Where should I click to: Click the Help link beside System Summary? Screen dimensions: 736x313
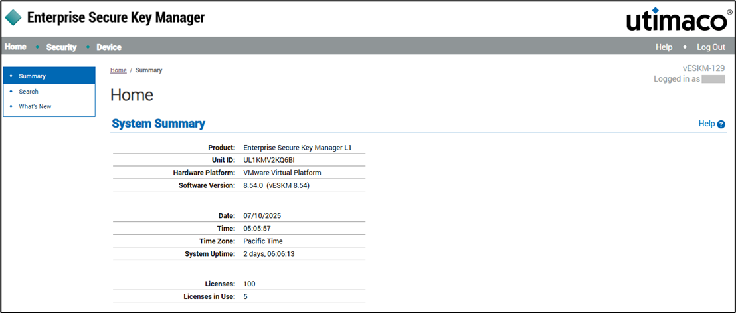(707, 124)
